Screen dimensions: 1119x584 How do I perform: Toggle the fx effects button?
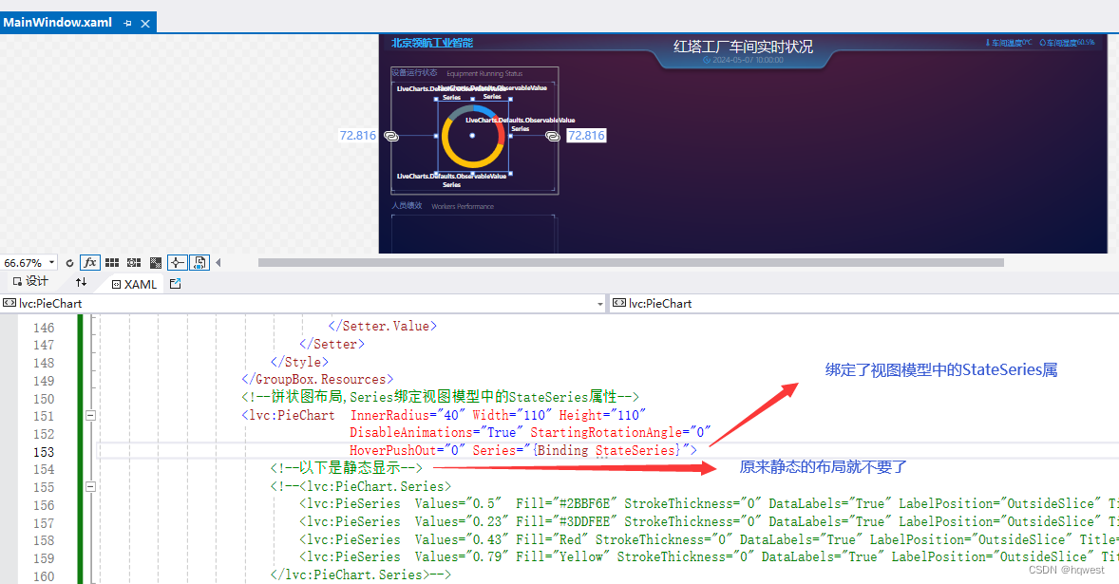click(x=90, y=262)
